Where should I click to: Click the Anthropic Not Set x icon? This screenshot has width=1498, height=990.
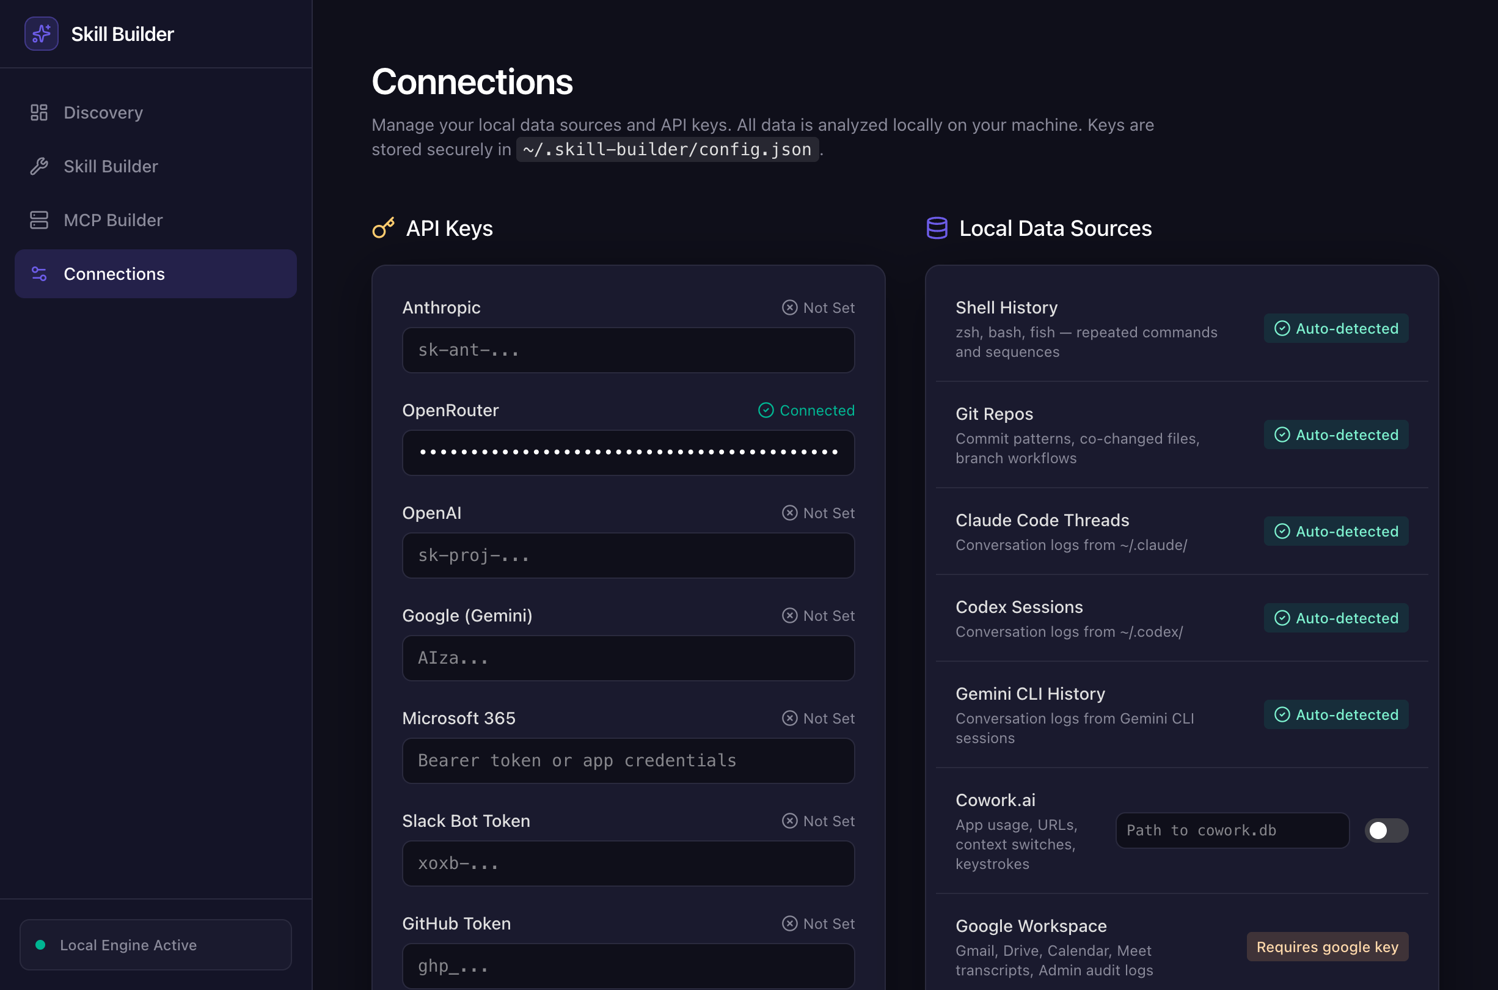coord(789,307)
